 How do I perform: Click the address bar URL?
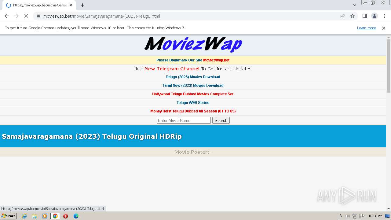tap(102, 16)
